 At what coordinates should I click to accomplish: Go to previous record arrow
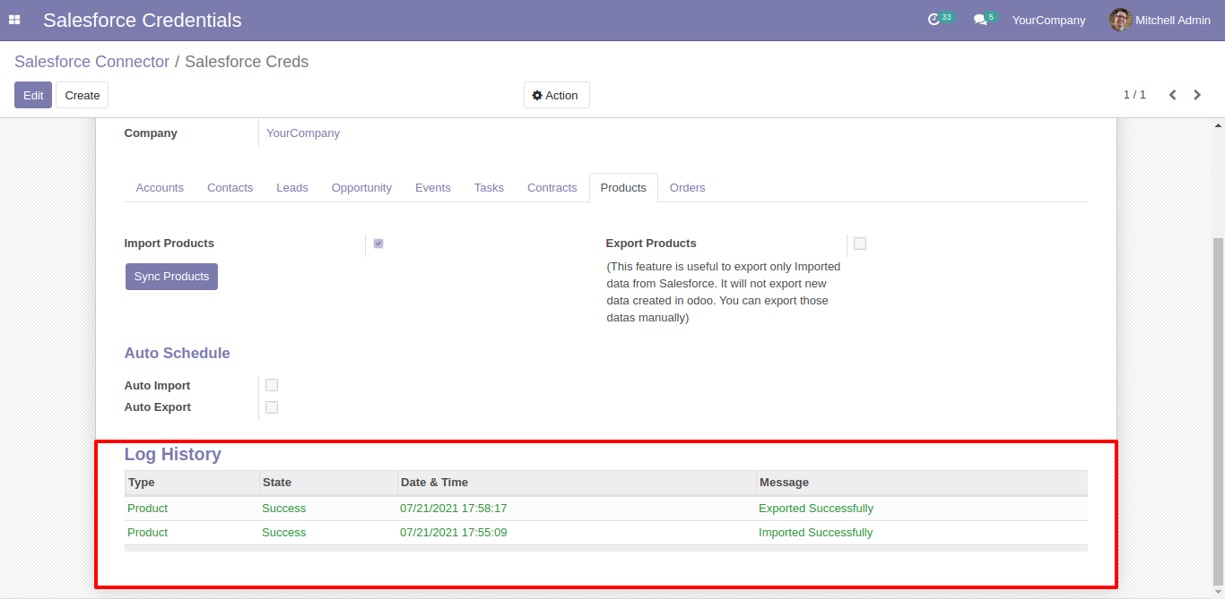coord(1172,95)
